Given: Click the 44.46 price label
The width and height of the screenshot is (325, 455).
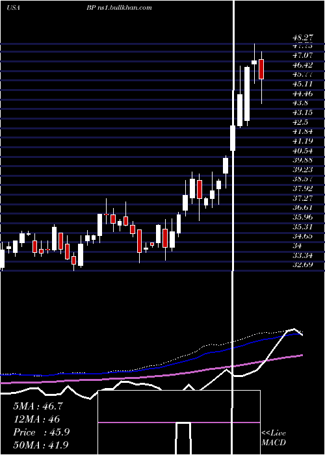Looking at the screenshot, I should [x=303, y=94].
